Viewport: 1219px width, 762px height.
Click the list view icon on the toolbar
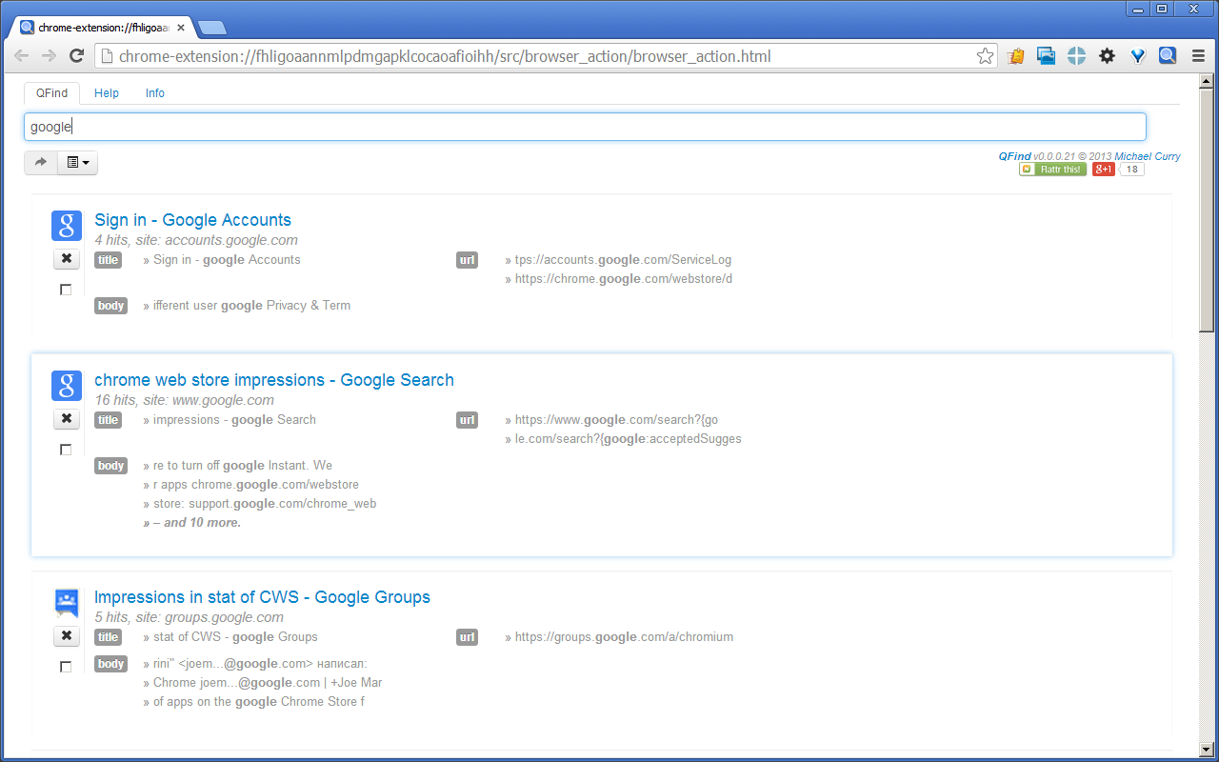coord(71,162)
